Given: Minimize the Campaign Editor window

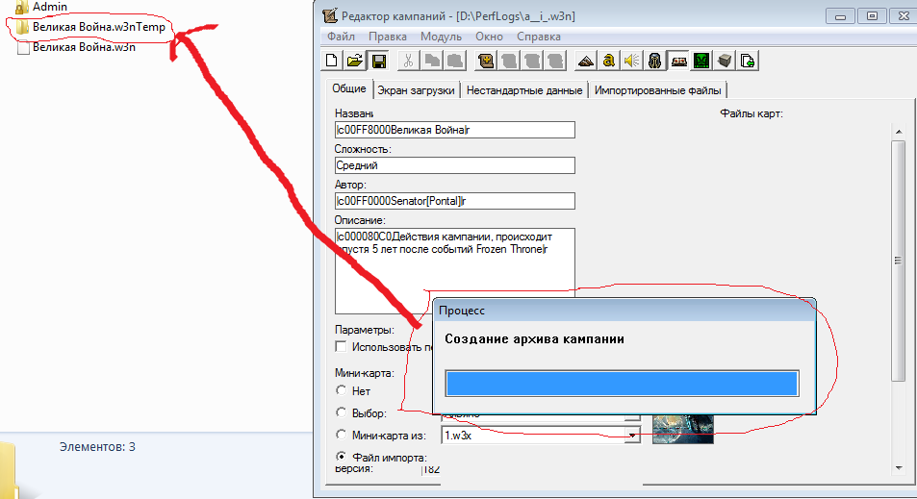Looking at the screenshot, I should pos(840,16).
